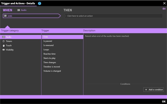Viewport: 167px width, 104px height.
Task: Open the blue help question mark icon
Action: tap(39, 3)
